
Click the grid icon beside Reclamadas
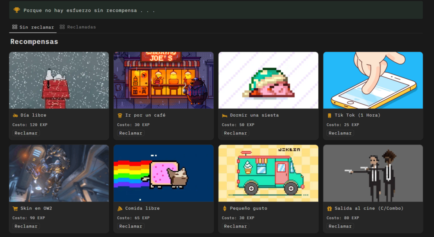point(62,27)
